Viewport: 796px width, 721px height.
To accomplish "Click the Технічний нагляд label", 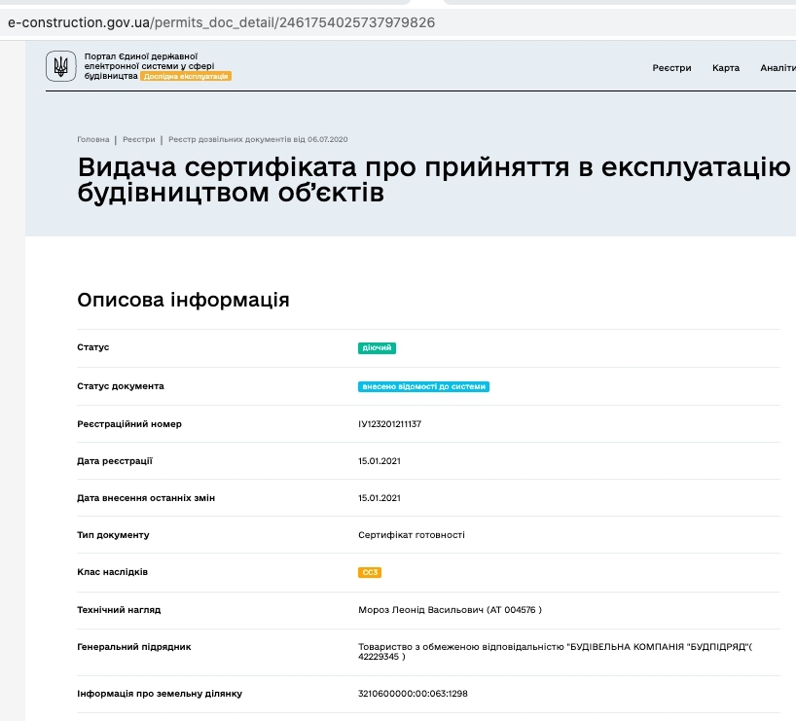I will click(119, 610).
